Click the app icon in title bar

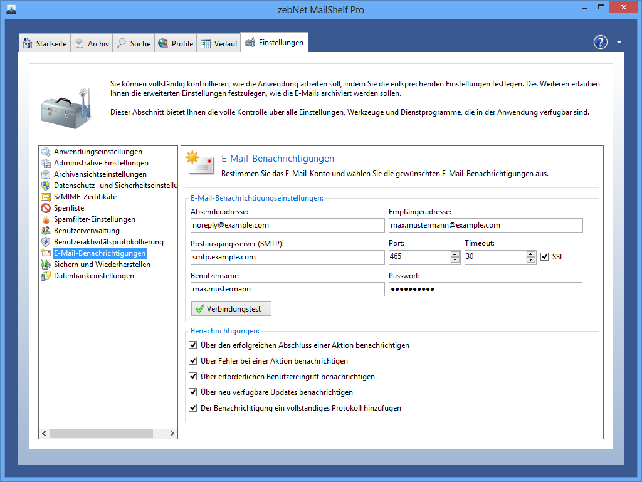coord(11,9)
